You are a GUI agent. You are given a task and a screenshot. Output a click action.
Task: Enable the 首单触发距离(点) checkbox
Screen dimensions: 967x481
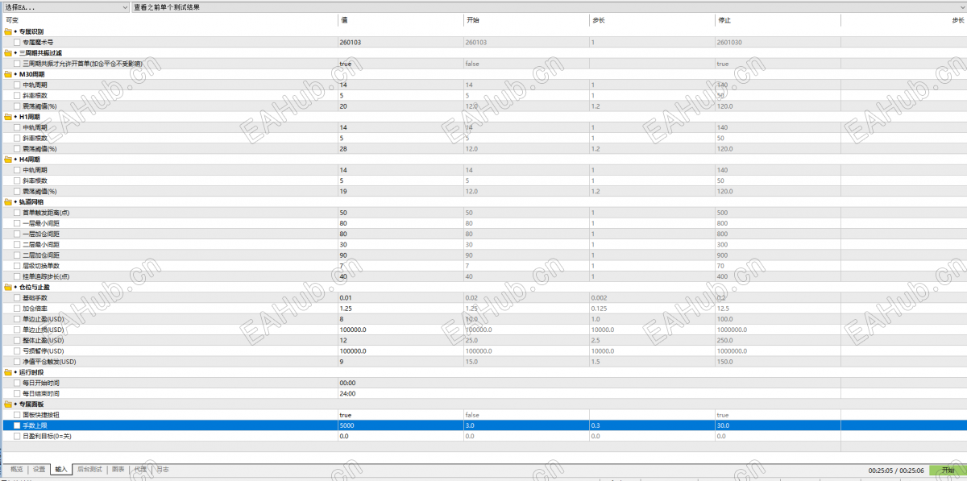17,213
